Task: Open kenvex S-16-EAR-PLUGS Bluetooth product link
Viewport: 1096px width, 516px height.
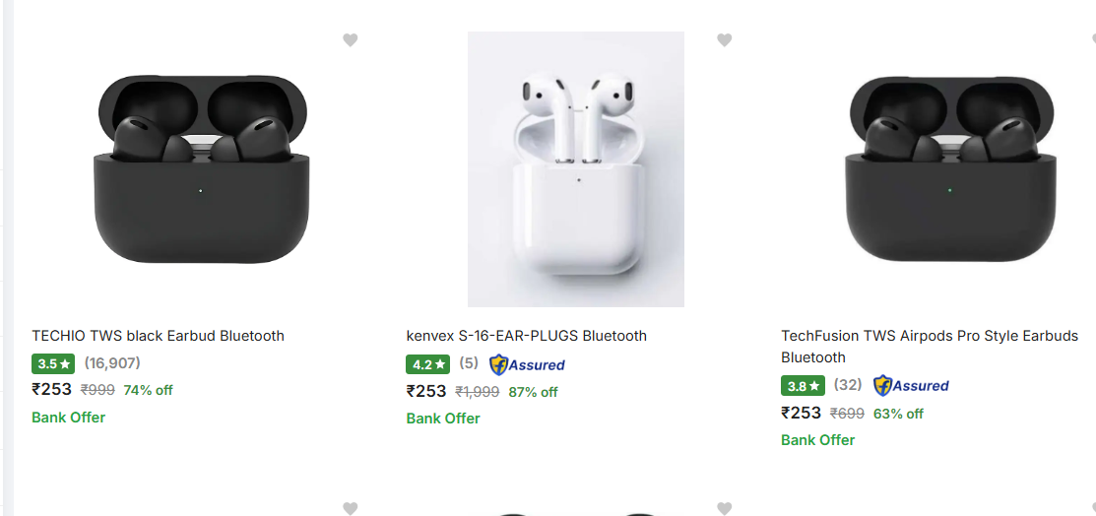Action: (526, 336)
